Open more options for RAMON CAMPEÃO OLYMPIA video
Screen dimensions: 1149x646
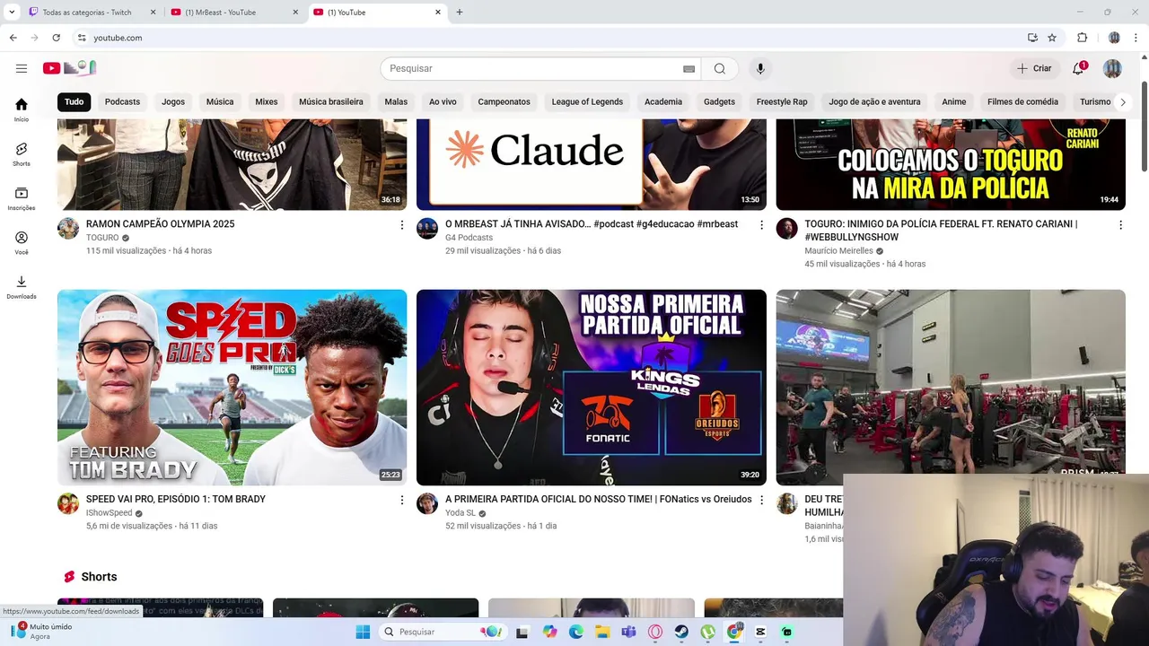402,224
